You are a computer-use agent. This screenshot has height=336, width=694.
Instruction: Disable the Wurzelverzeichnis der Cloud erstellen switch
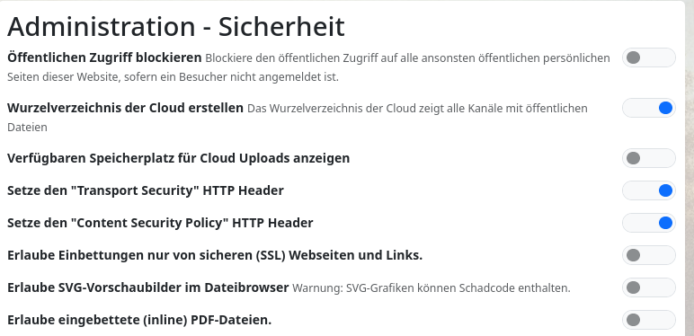(649, 108)
